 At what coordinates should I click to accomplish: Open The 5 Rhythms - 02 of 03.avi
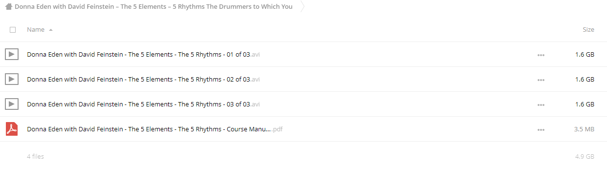[143, 80]
